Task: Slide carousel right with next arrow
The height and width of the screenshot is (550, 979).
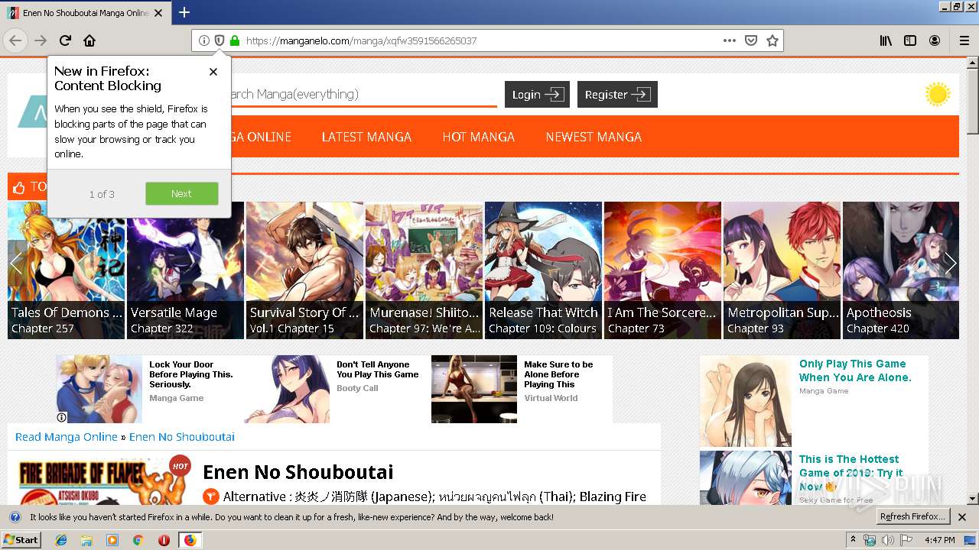Action: [950, 264]
